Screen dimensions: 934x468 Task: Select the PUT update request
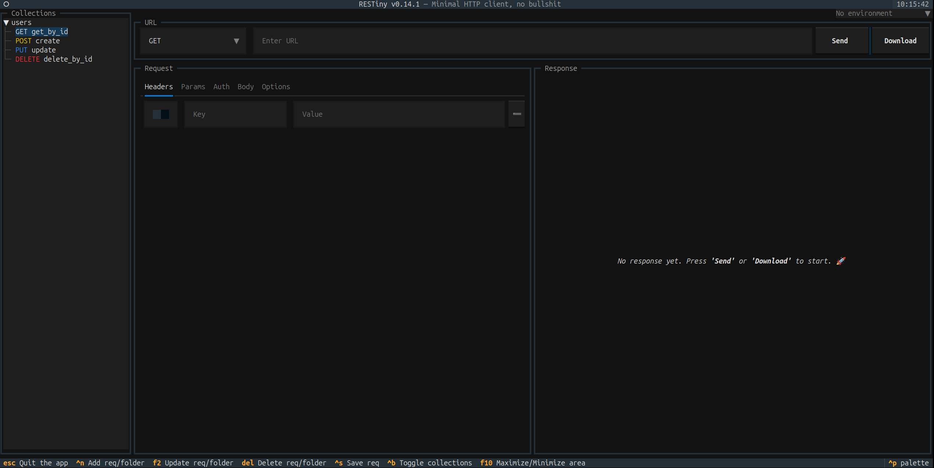(x=36, y=50)
